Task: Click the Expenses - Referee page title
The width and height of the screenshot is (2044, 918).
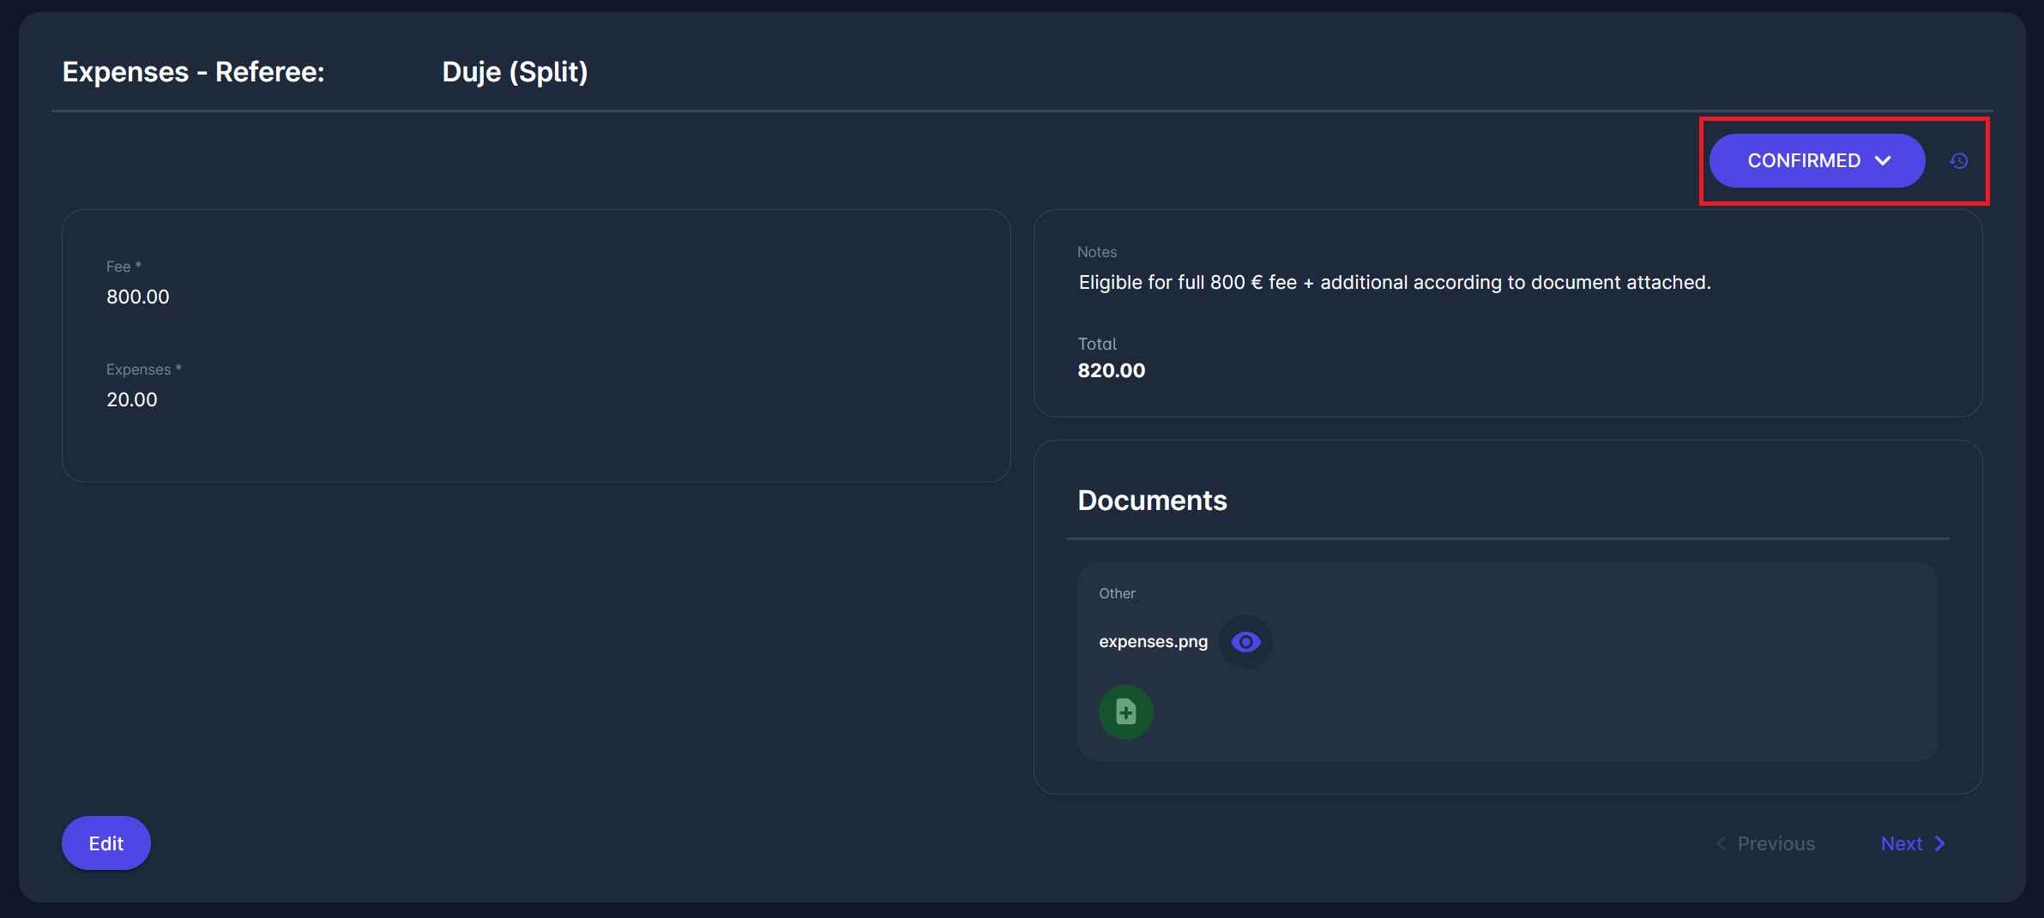Action: coord(193,72)
